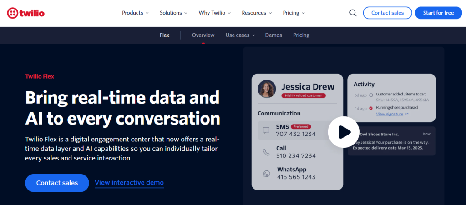Click Jessica Drew's profile photo
Viewport: 466px width, 205px height.
click(x=267, y=89)
